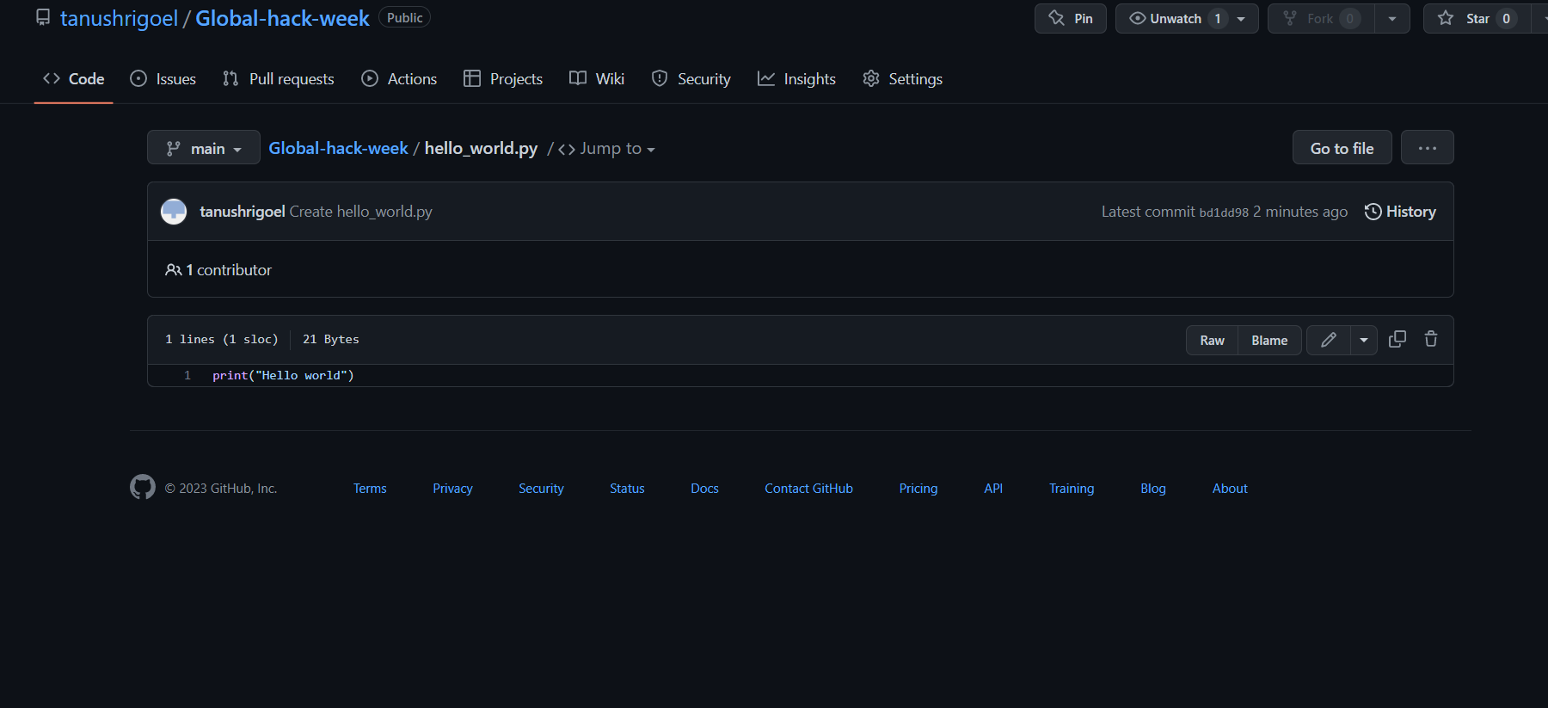Click Global-hack-week breadcrumb link
This screenshot has height=708, width=1548.
(x=338, y=148)
